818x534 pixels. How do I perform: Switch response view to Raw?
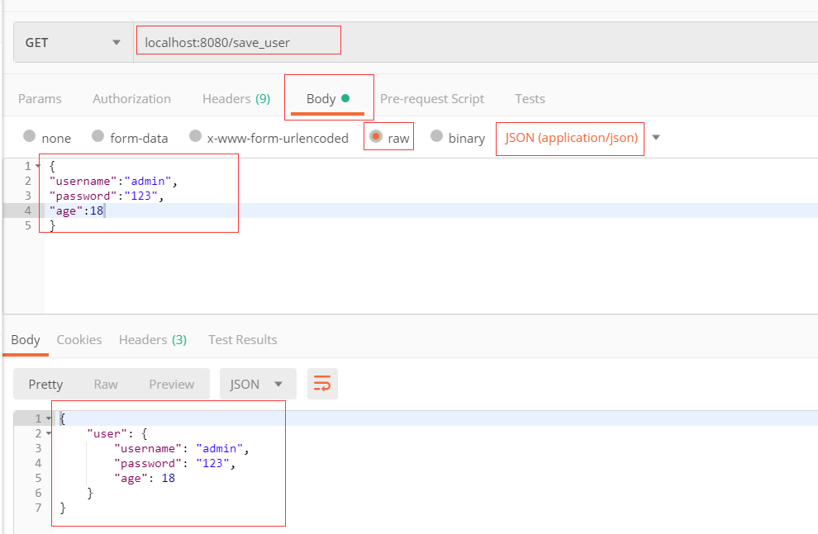click(x=106, y=384)
